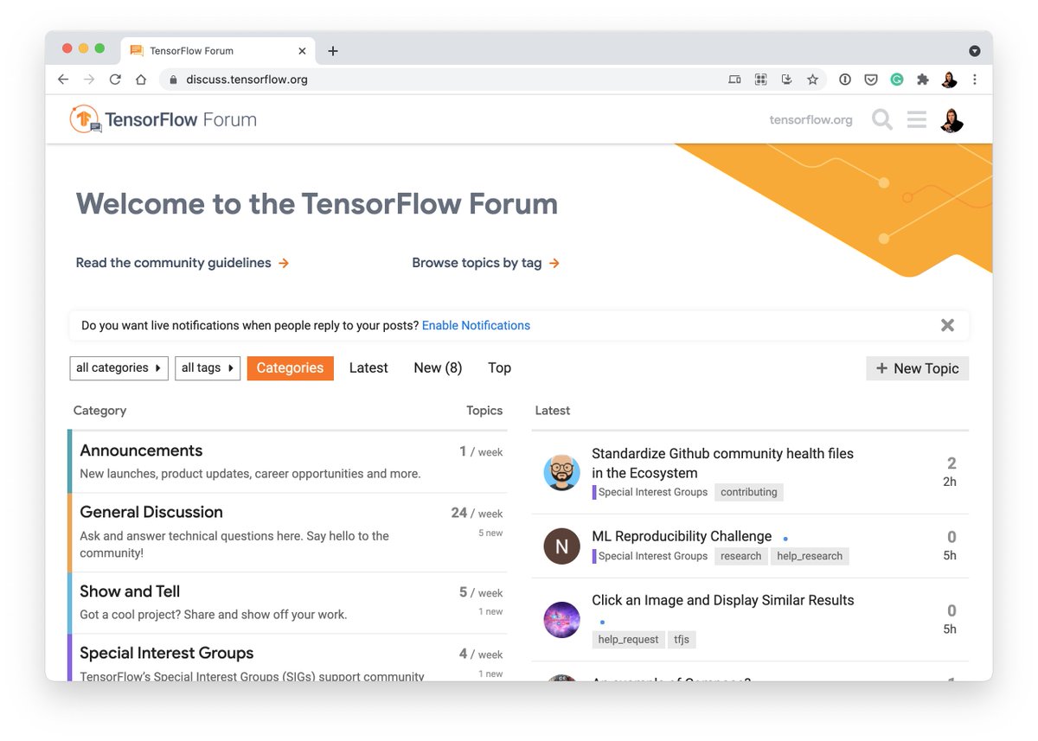Click Enable Notifications link
This screenshot has height=741, width=1038.
(x=476, y=325)
